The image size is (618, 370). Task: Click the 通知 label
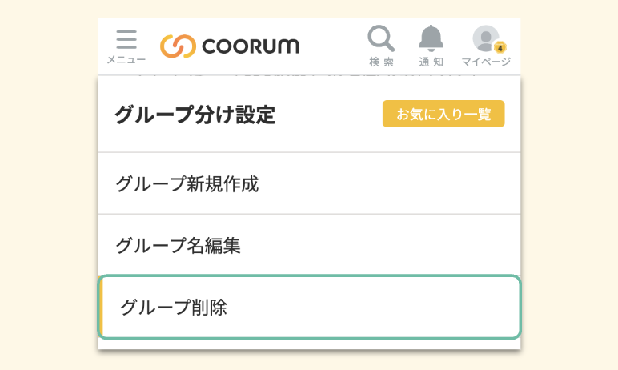[x=431, y=62]
